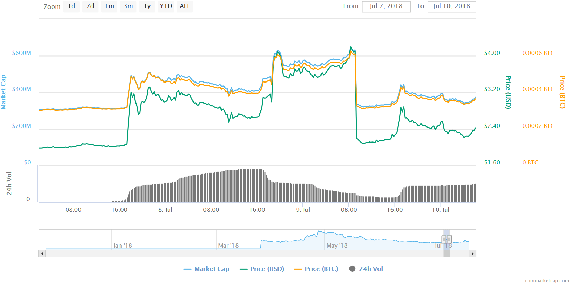
Task: Toggle 24h Vol series in legend
Action: pos(366,269)
